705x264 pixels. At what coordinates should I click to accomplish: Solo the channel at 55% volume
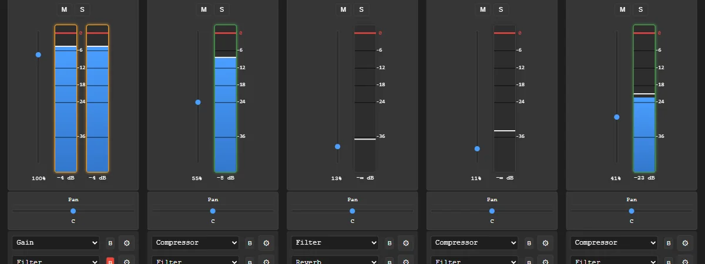coord(221,9)
